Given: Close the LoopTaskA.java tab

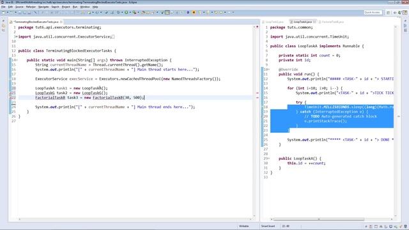Looking at the screenshot, I should [314, 22].
